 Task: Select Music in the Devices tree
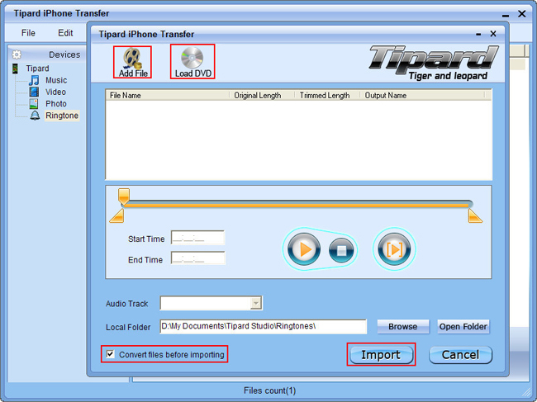point(56,80)
